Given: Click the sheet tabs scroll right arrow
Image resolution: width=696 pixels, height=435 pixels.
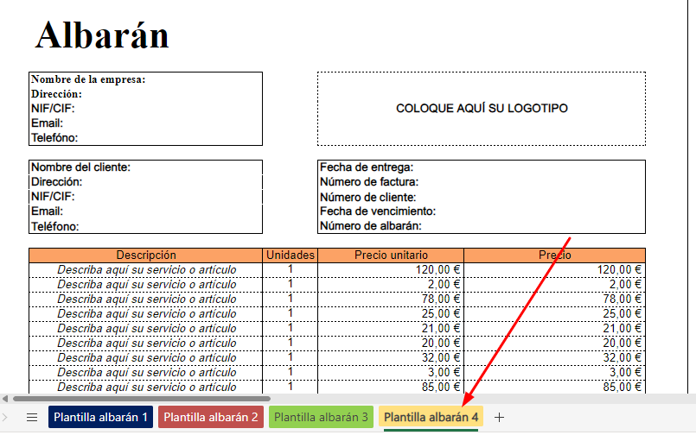Looking at the screenshot, I should 5,417.
